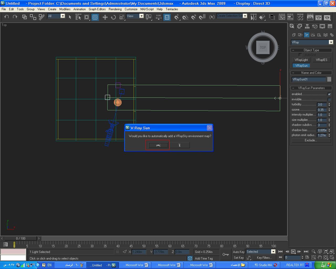This screenshot has width=336, height=269.
Task: Toggle the absolute transform type-in mode icon
Action: (x=125, y=252)
